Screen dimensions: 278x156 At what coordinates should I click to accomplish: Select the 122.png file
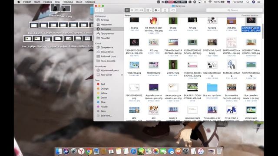[x=212, y=21]
